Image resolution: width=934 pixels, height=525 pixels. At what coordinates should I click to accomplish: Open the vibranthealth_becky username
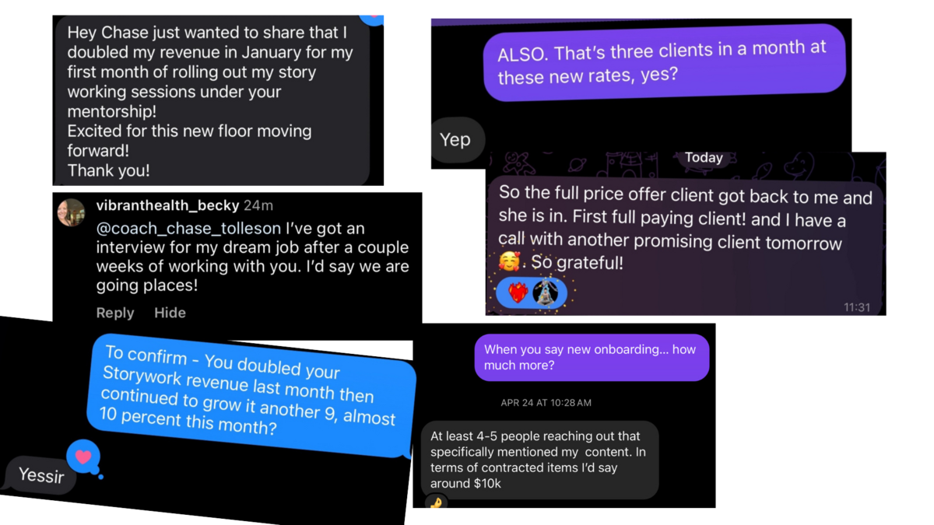click(167, 205)
